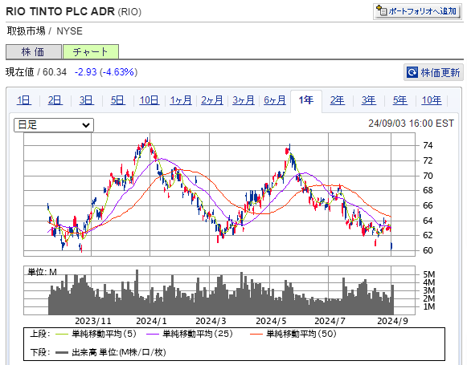The width and height of the screenshot is (467, 365).
Task: Click the gray 出来高 legend swatch
Action: 62,353
